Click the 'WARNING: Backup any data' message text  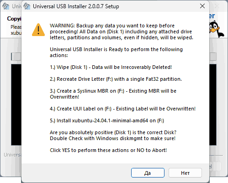(122, 31)
